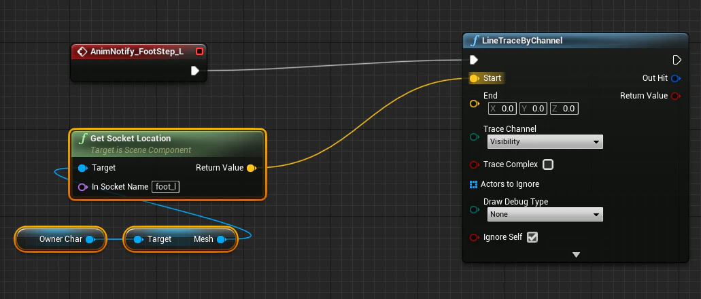
Task: Click the Draw Debug Type input pin
Action: tap(475, 209)
